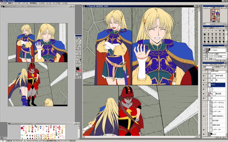Screen dimensions: 228x142
Task: Click the Navigator preview thumbnail
Action: pyautogui.click(x=215, y=15)
